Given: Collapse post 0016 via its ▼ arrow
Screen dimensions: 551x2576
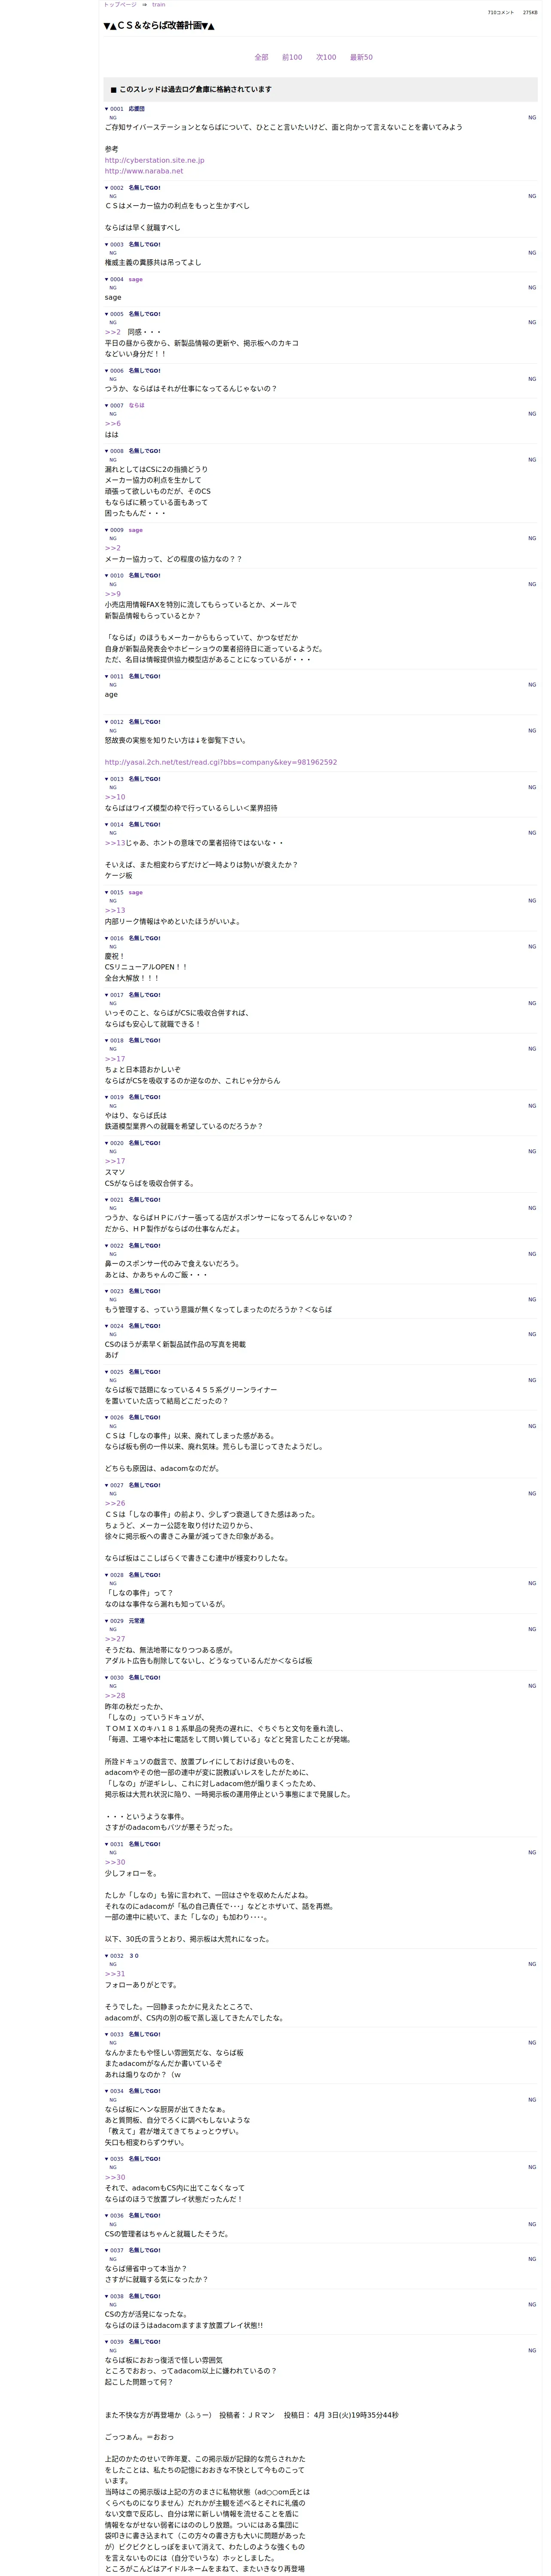Looking at the screenshot, I should pyautogui.click(x=107, y=939).
